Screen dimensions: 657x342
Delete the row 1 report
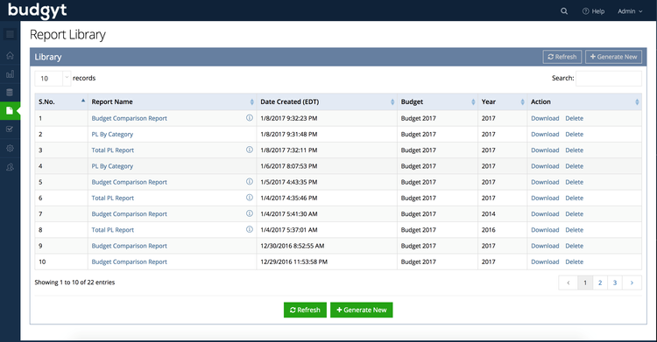click(574, 118)
